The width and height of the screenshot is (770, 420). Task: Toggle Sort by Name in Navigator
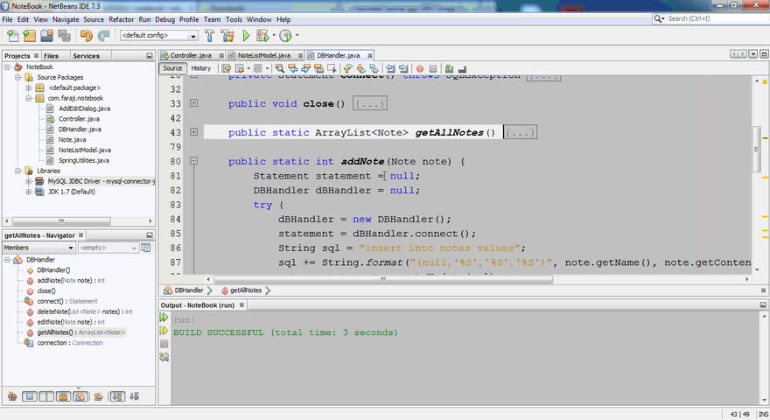(117, 395)
